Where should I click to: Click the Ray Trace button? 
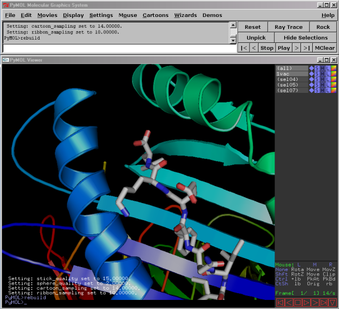coord(288,27)
